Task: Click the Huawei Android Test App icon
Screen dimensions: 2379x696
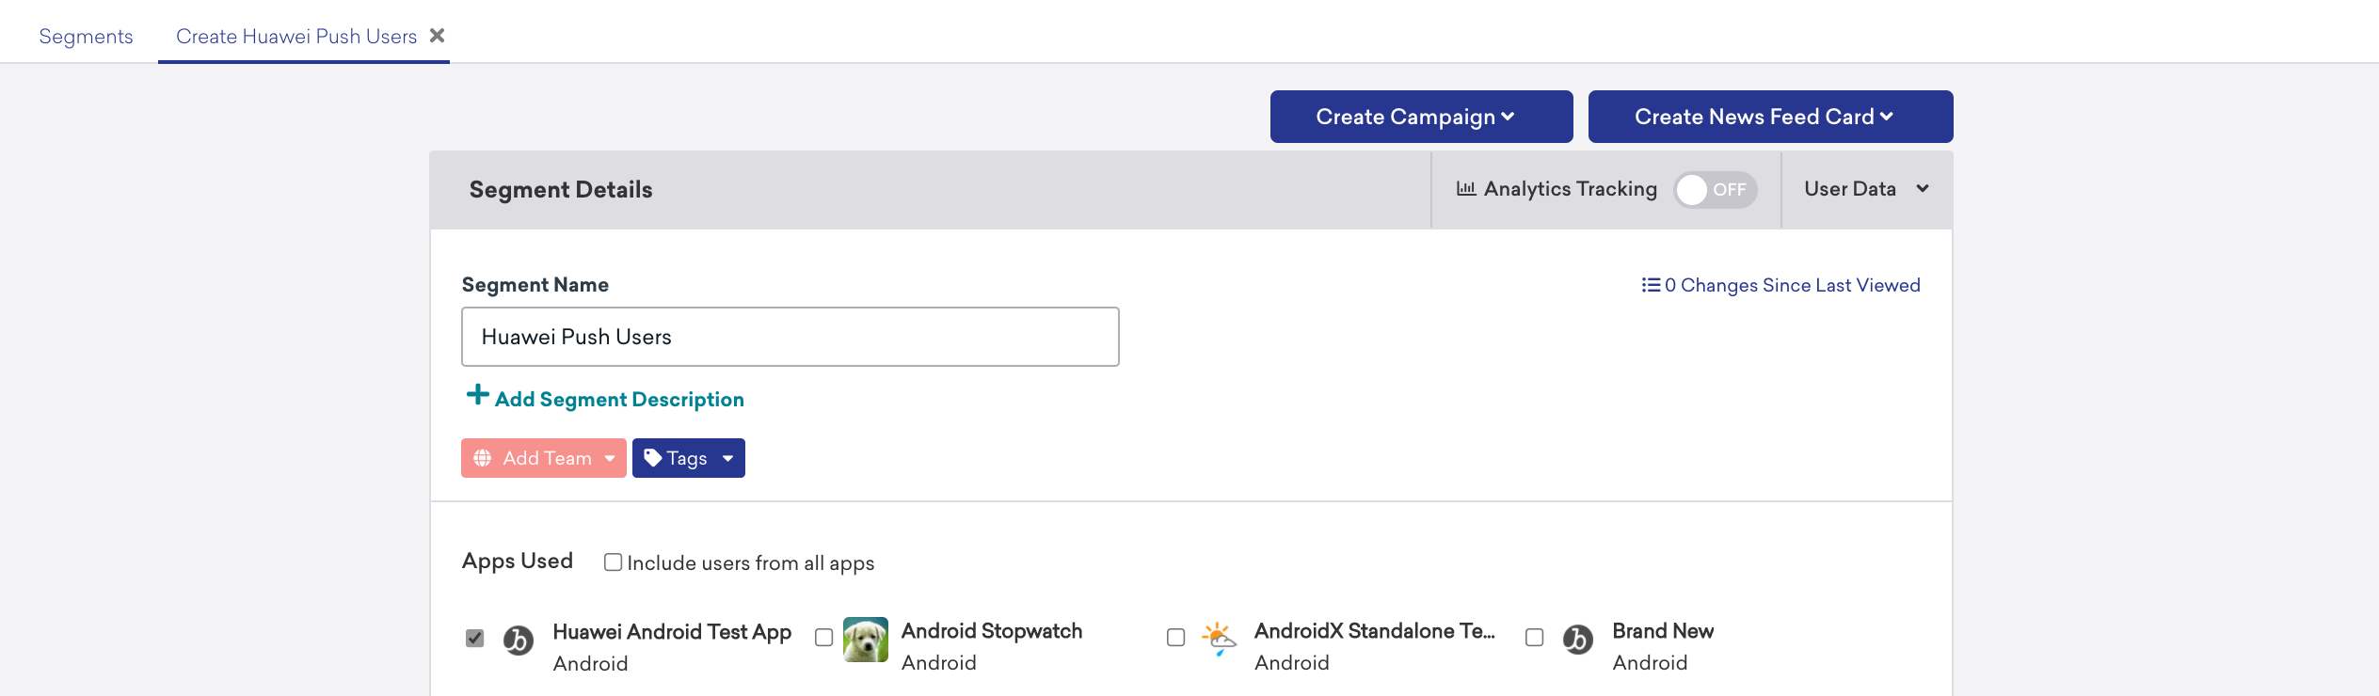Action: [x=519, y=641]
